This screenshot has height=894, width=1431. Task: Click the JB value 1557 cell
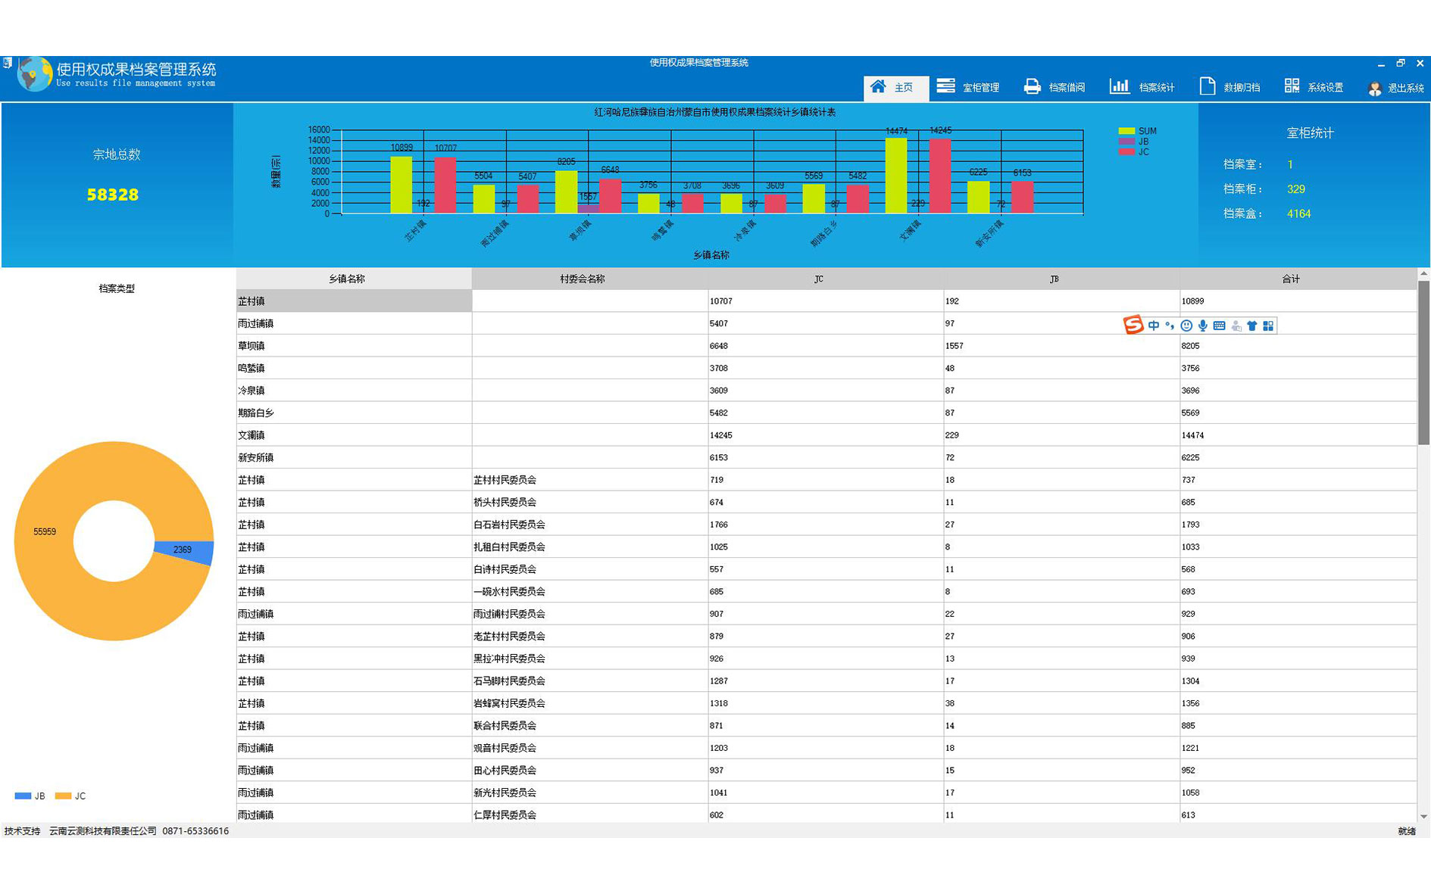coord(1061,345)
